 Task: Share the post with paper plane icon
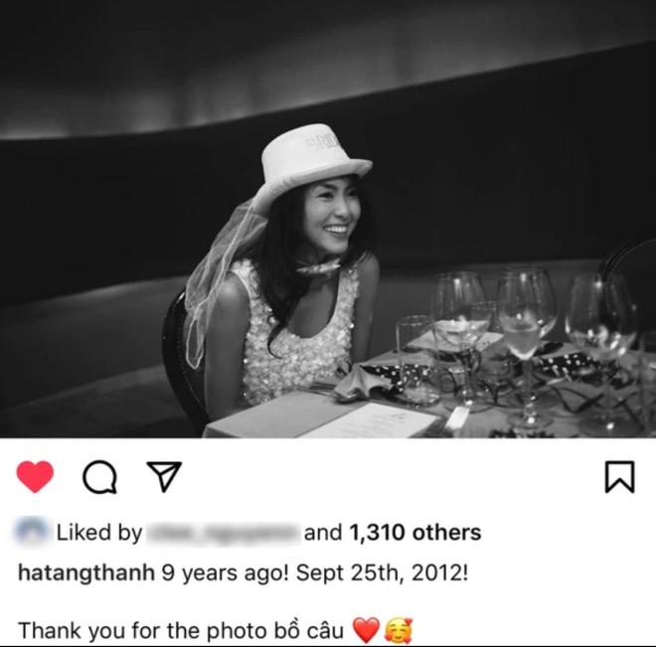(164, 476)
